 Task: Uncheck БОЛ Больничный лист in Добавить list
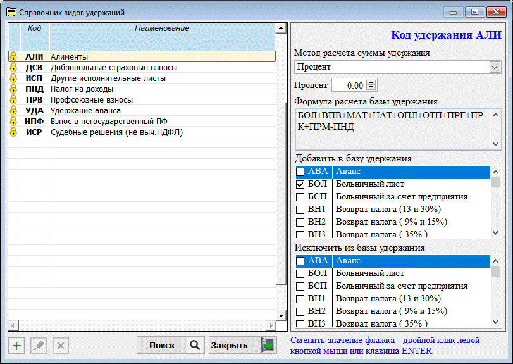tap(300, 184)
